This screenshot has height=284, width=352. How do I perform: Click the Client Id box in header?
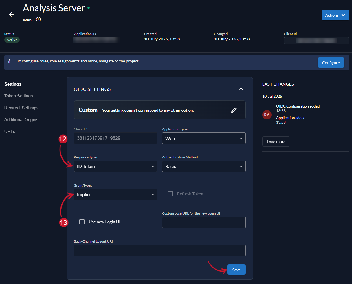pos(316,40)
